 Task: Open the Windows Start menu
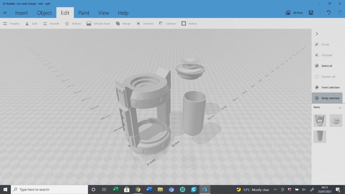click(5, 189)
